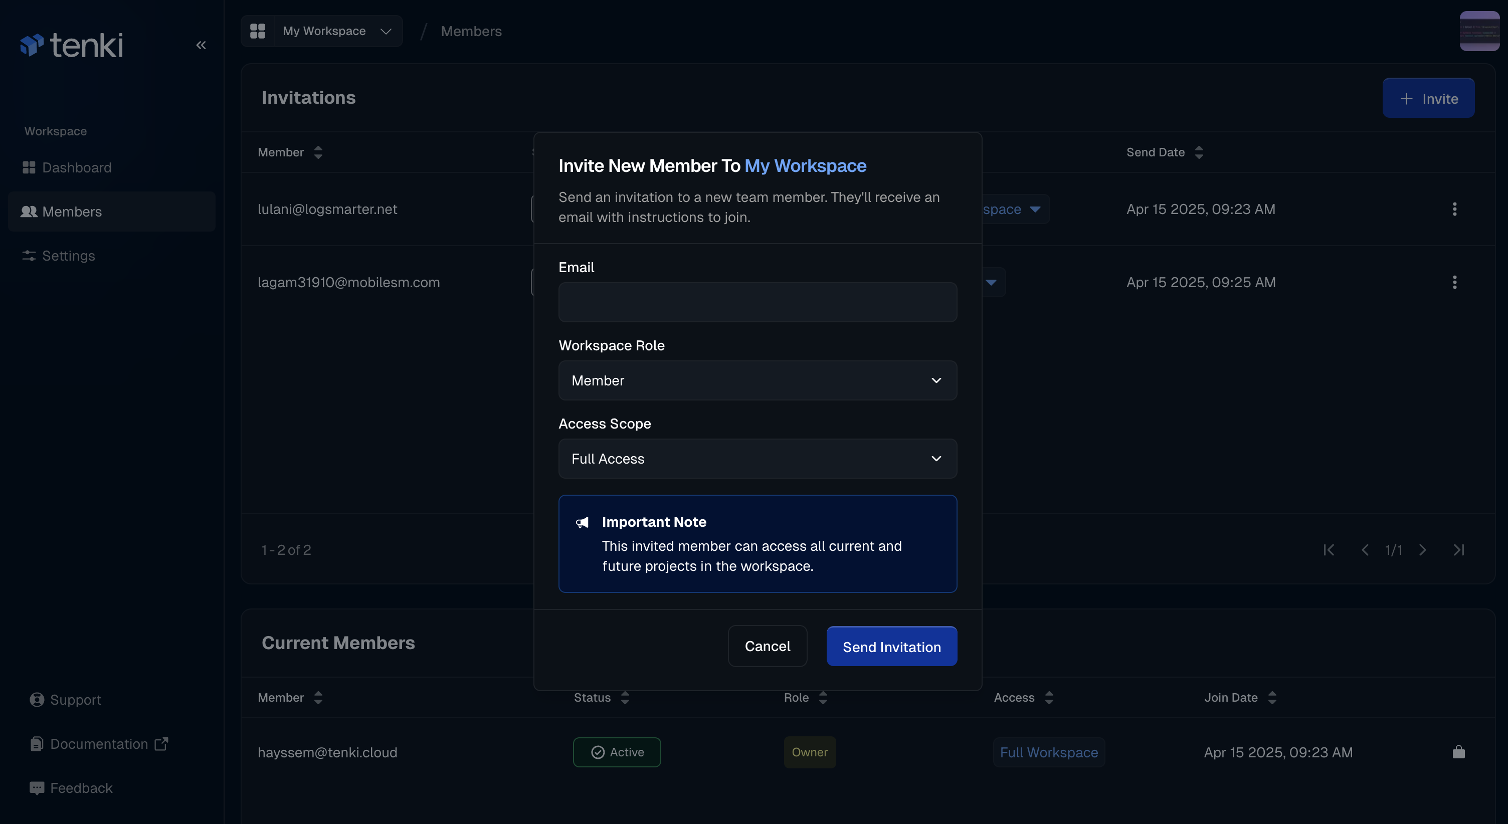Collapse the sidebar with double-chevron icon
Screen dimensions: 1508x824
[201, 45]
